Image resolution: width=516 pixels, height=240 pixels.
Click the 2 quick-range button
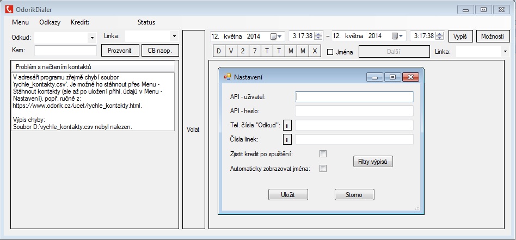[243, 51]
